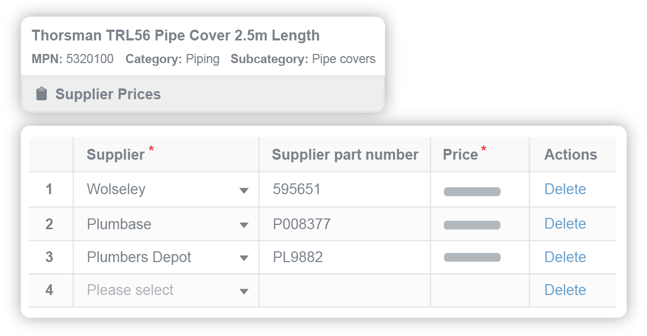Click the part number field showing P008377
Viewport: 647px width, 336px height.
(x=323, y=223)
